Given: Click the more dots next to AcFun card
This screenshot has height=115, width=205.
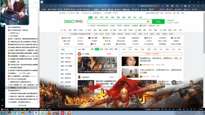Looking at the screenshot, I should click(x=116, y=54).
